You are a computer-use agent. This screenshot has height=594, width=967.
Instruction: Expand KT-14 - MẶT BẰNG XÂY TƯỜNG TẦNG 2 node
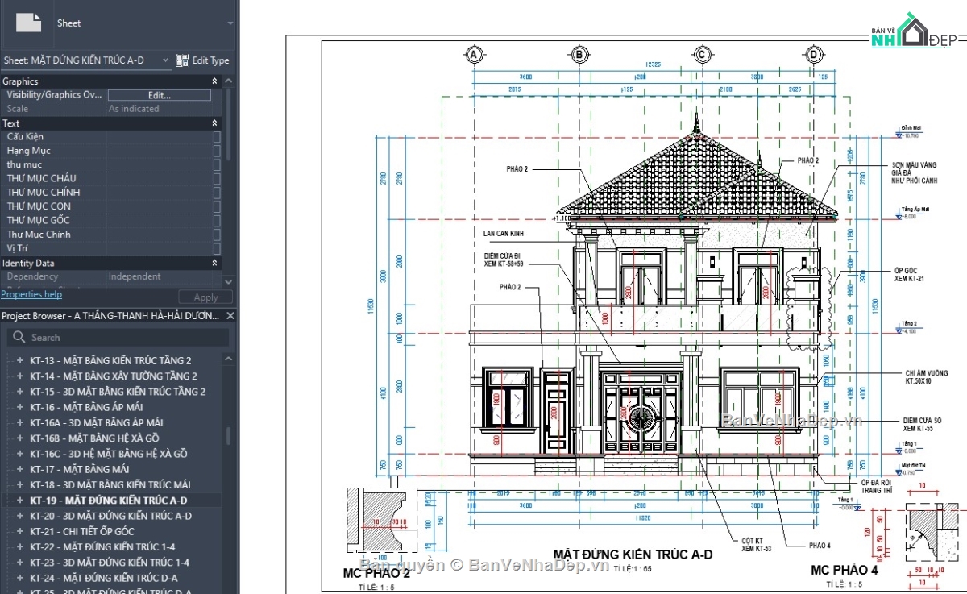point(20,376)
